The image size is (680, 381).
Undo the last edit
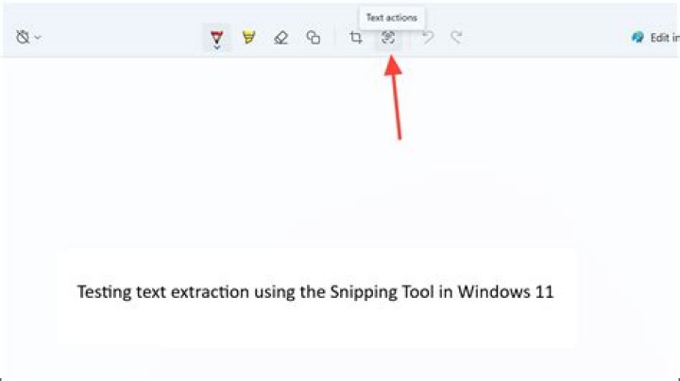428,38
